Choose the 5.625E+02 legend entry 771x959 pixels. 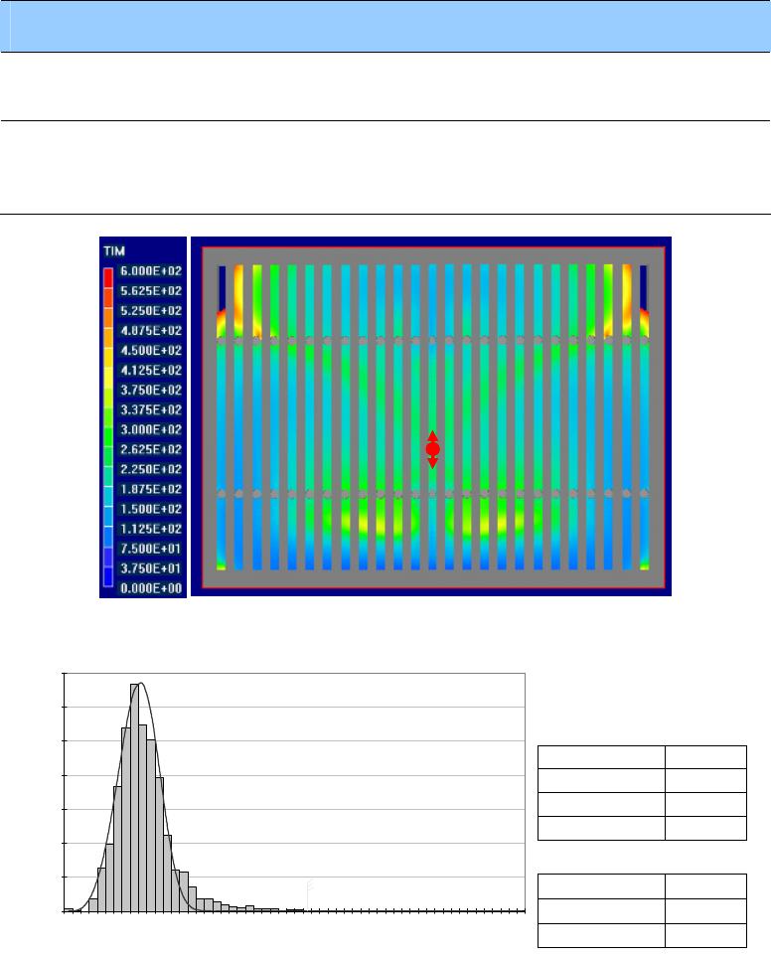(x=151, y=291)
